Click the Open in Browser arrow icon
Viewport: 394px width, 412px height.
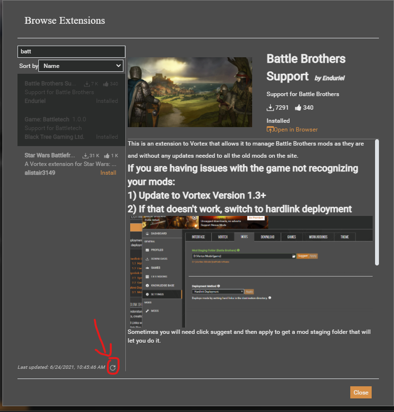point(270,130)
